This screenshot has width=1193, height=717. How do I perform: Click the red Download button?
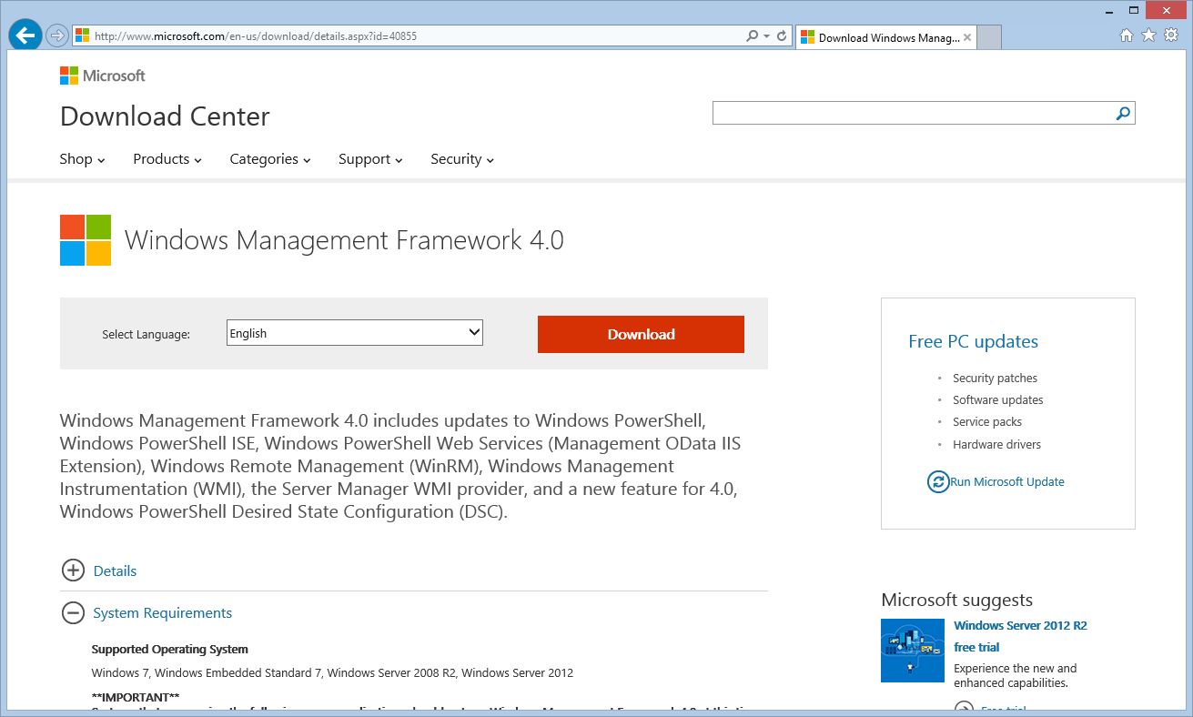coord(641,334)
